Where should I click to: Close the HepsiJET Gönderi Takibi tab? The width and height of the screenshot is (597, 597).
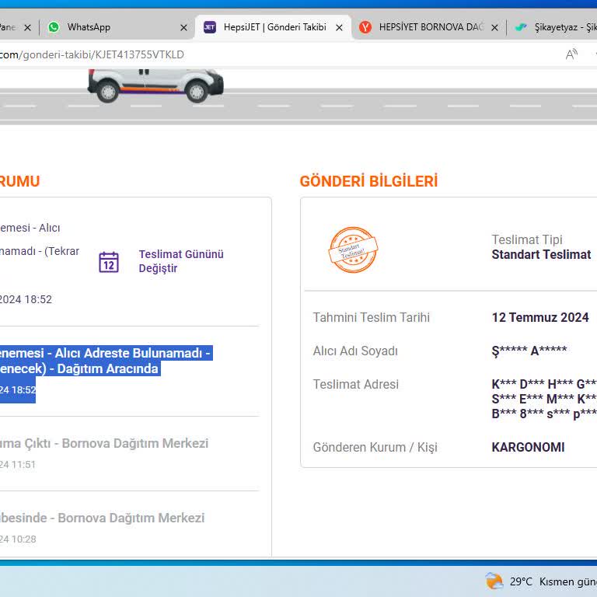[x=339, y=27]
